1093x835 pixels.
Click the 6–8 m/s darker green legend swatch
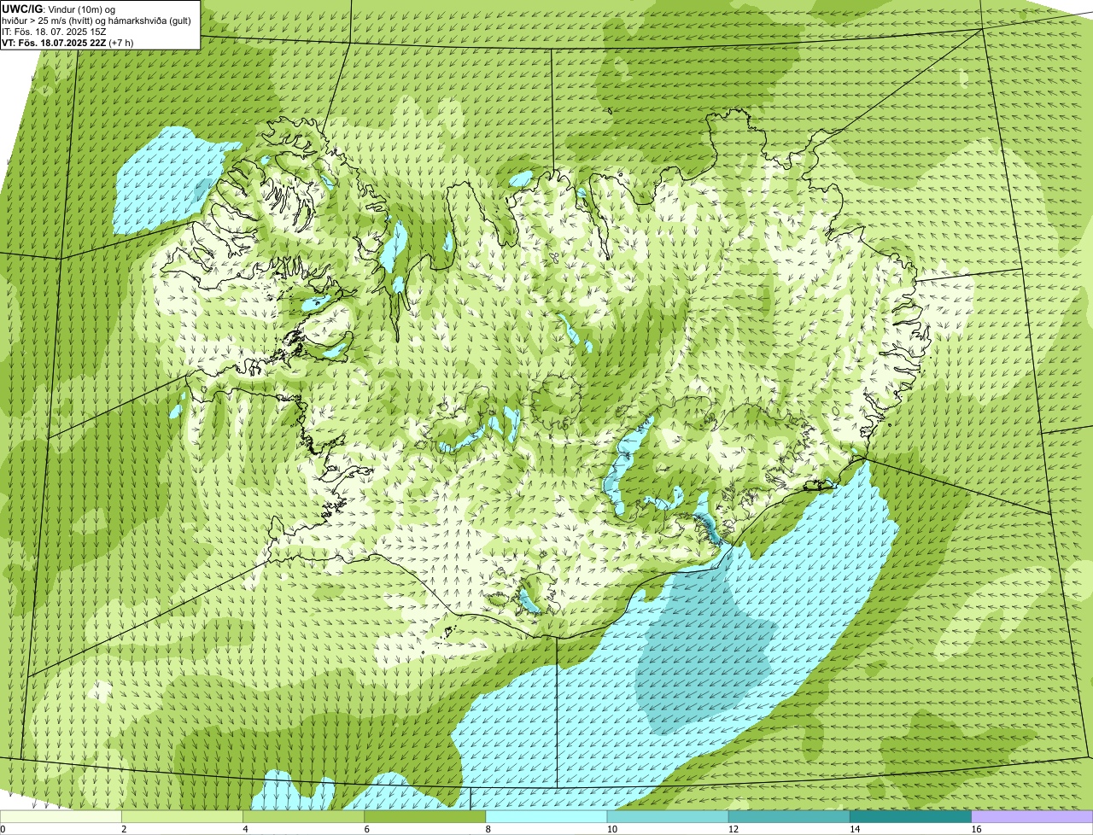pyautogui.click(x=426, y=816)
